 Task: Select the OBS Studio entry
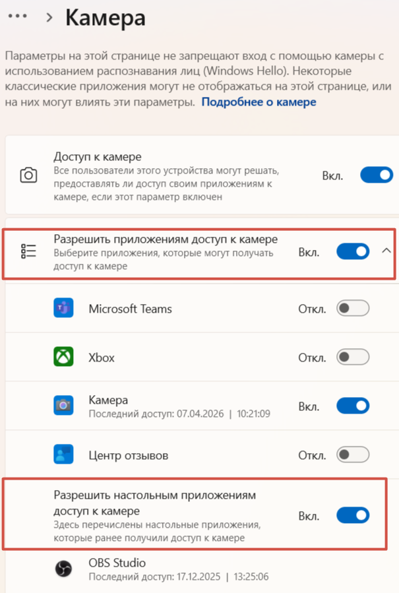pyautogui.click(x=199, y=569)
